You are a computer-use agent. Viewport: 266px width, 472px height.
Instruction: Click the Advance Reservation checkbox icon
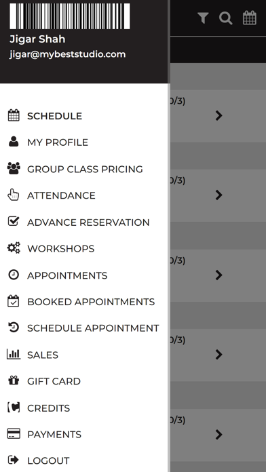pos(14,222)
